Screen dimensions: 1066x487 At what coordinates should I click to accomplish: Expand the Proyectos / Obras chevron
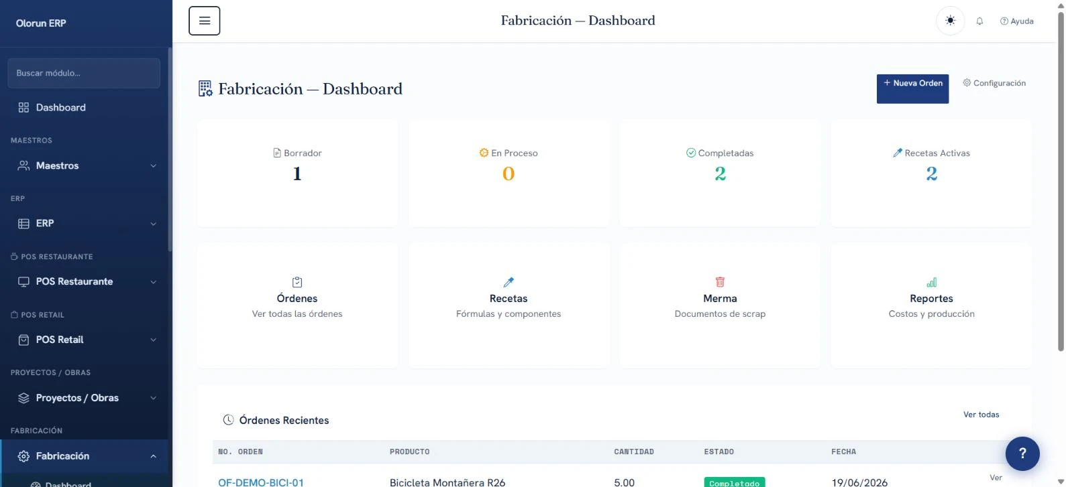click(x=153, y=398)
